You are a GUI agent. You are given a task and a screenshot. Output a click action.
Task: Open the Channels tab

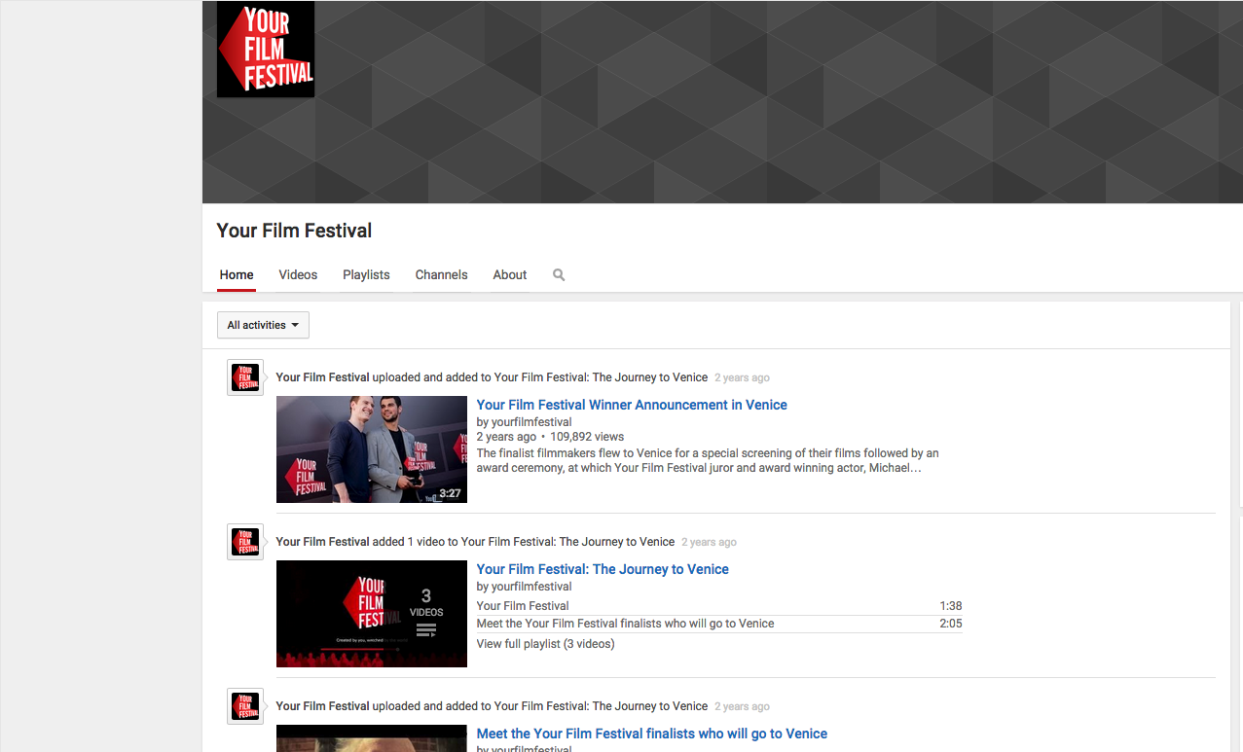click(x=441, y=275)
